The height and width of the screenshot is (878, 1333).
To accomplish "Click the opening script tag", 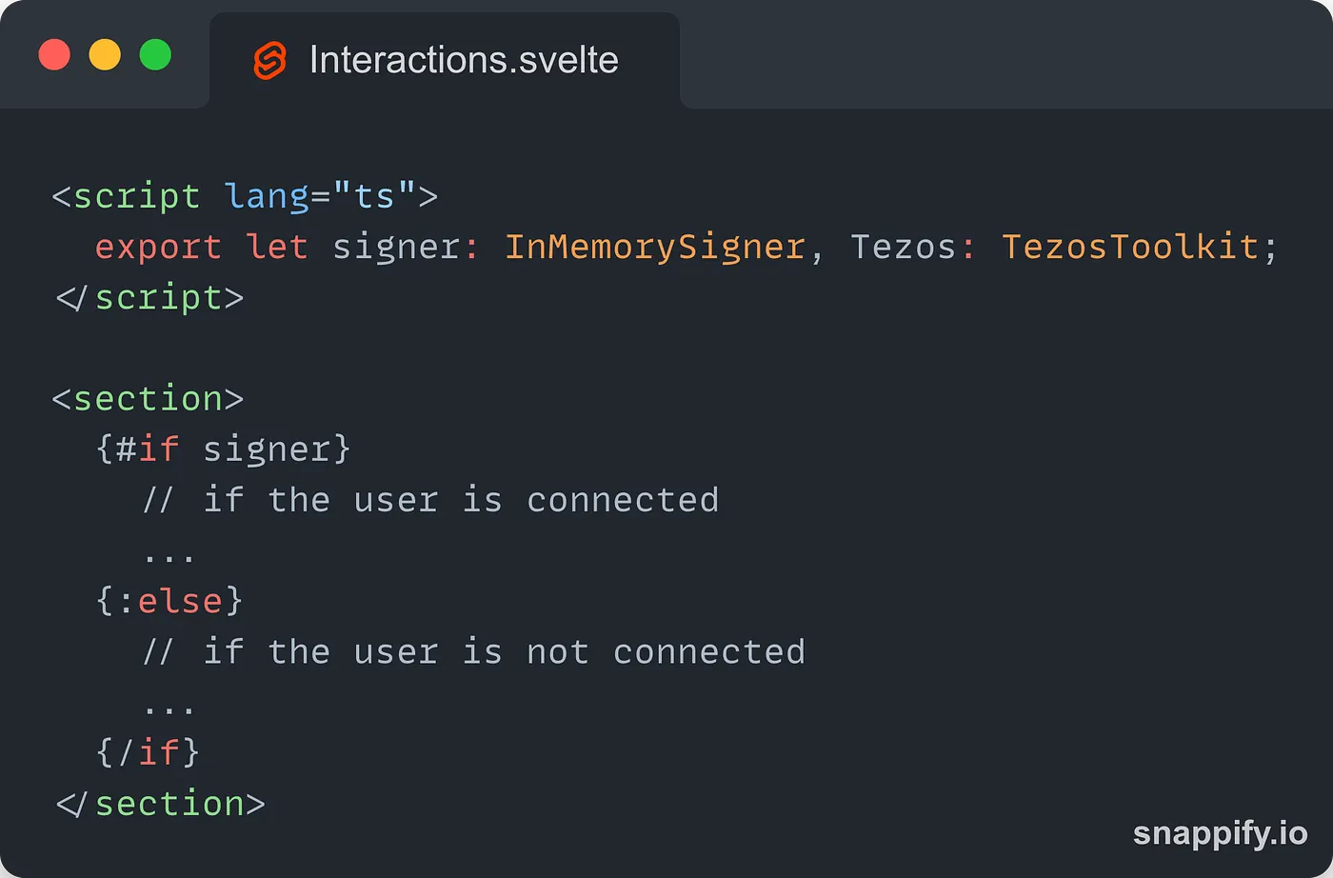I will tap(126, 196).
